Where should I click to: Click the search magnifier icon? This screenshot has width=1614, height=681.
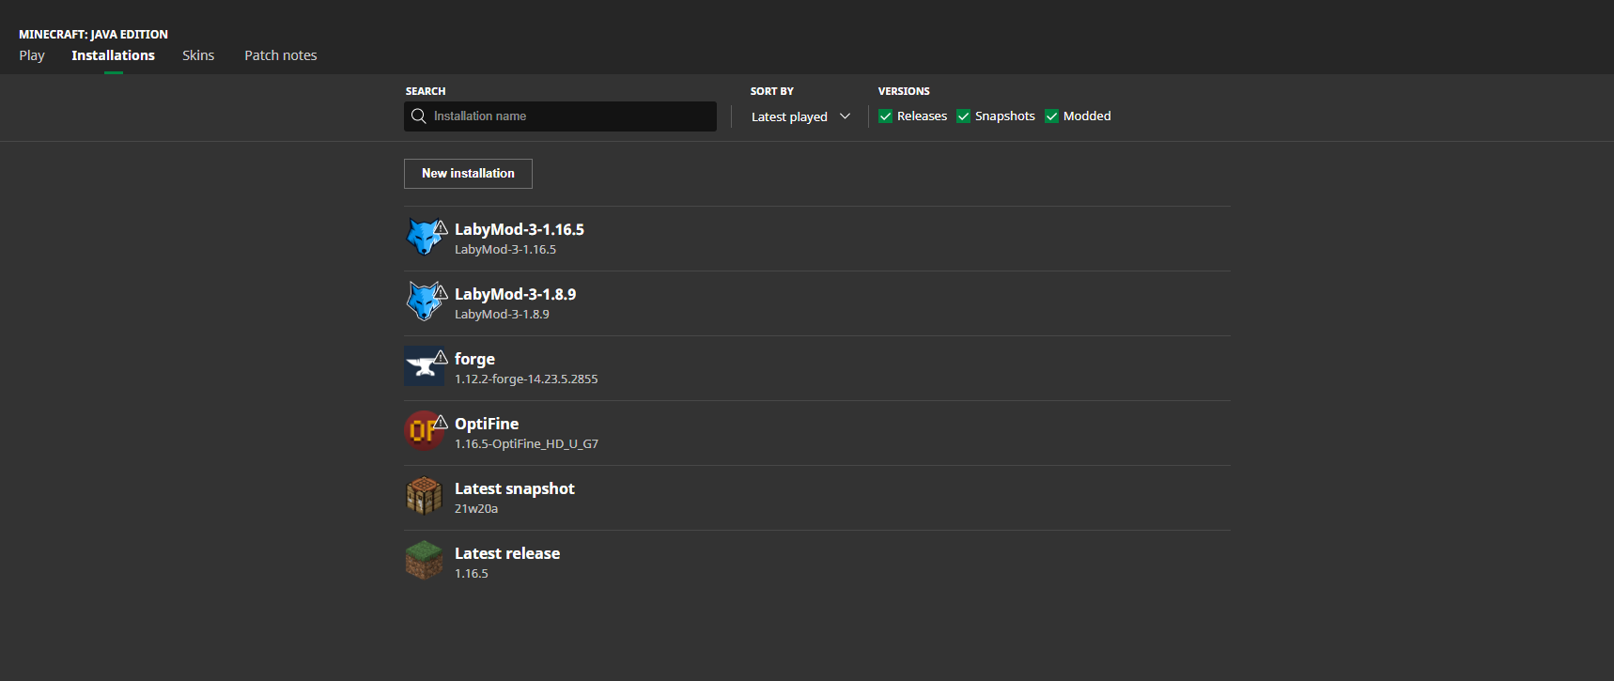419,116
